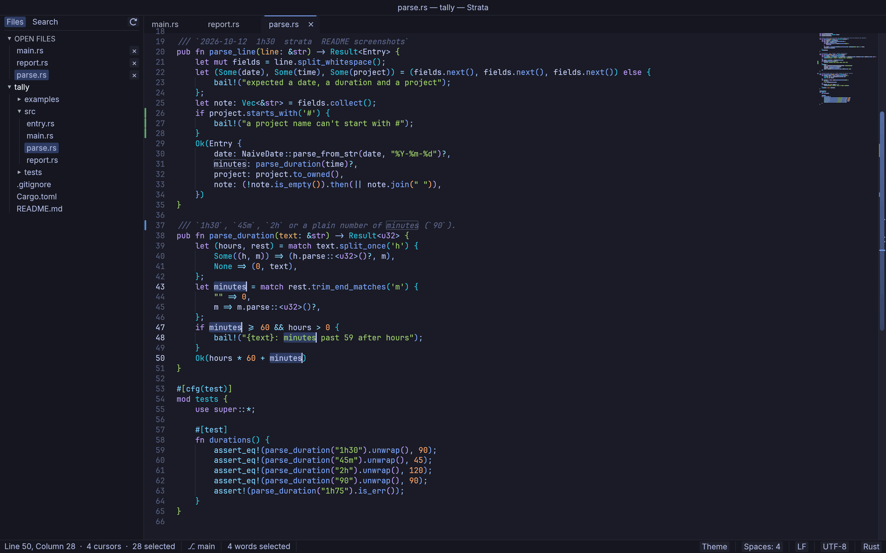
Task: Click the code minimap overview
Action: tap(847, 69)
